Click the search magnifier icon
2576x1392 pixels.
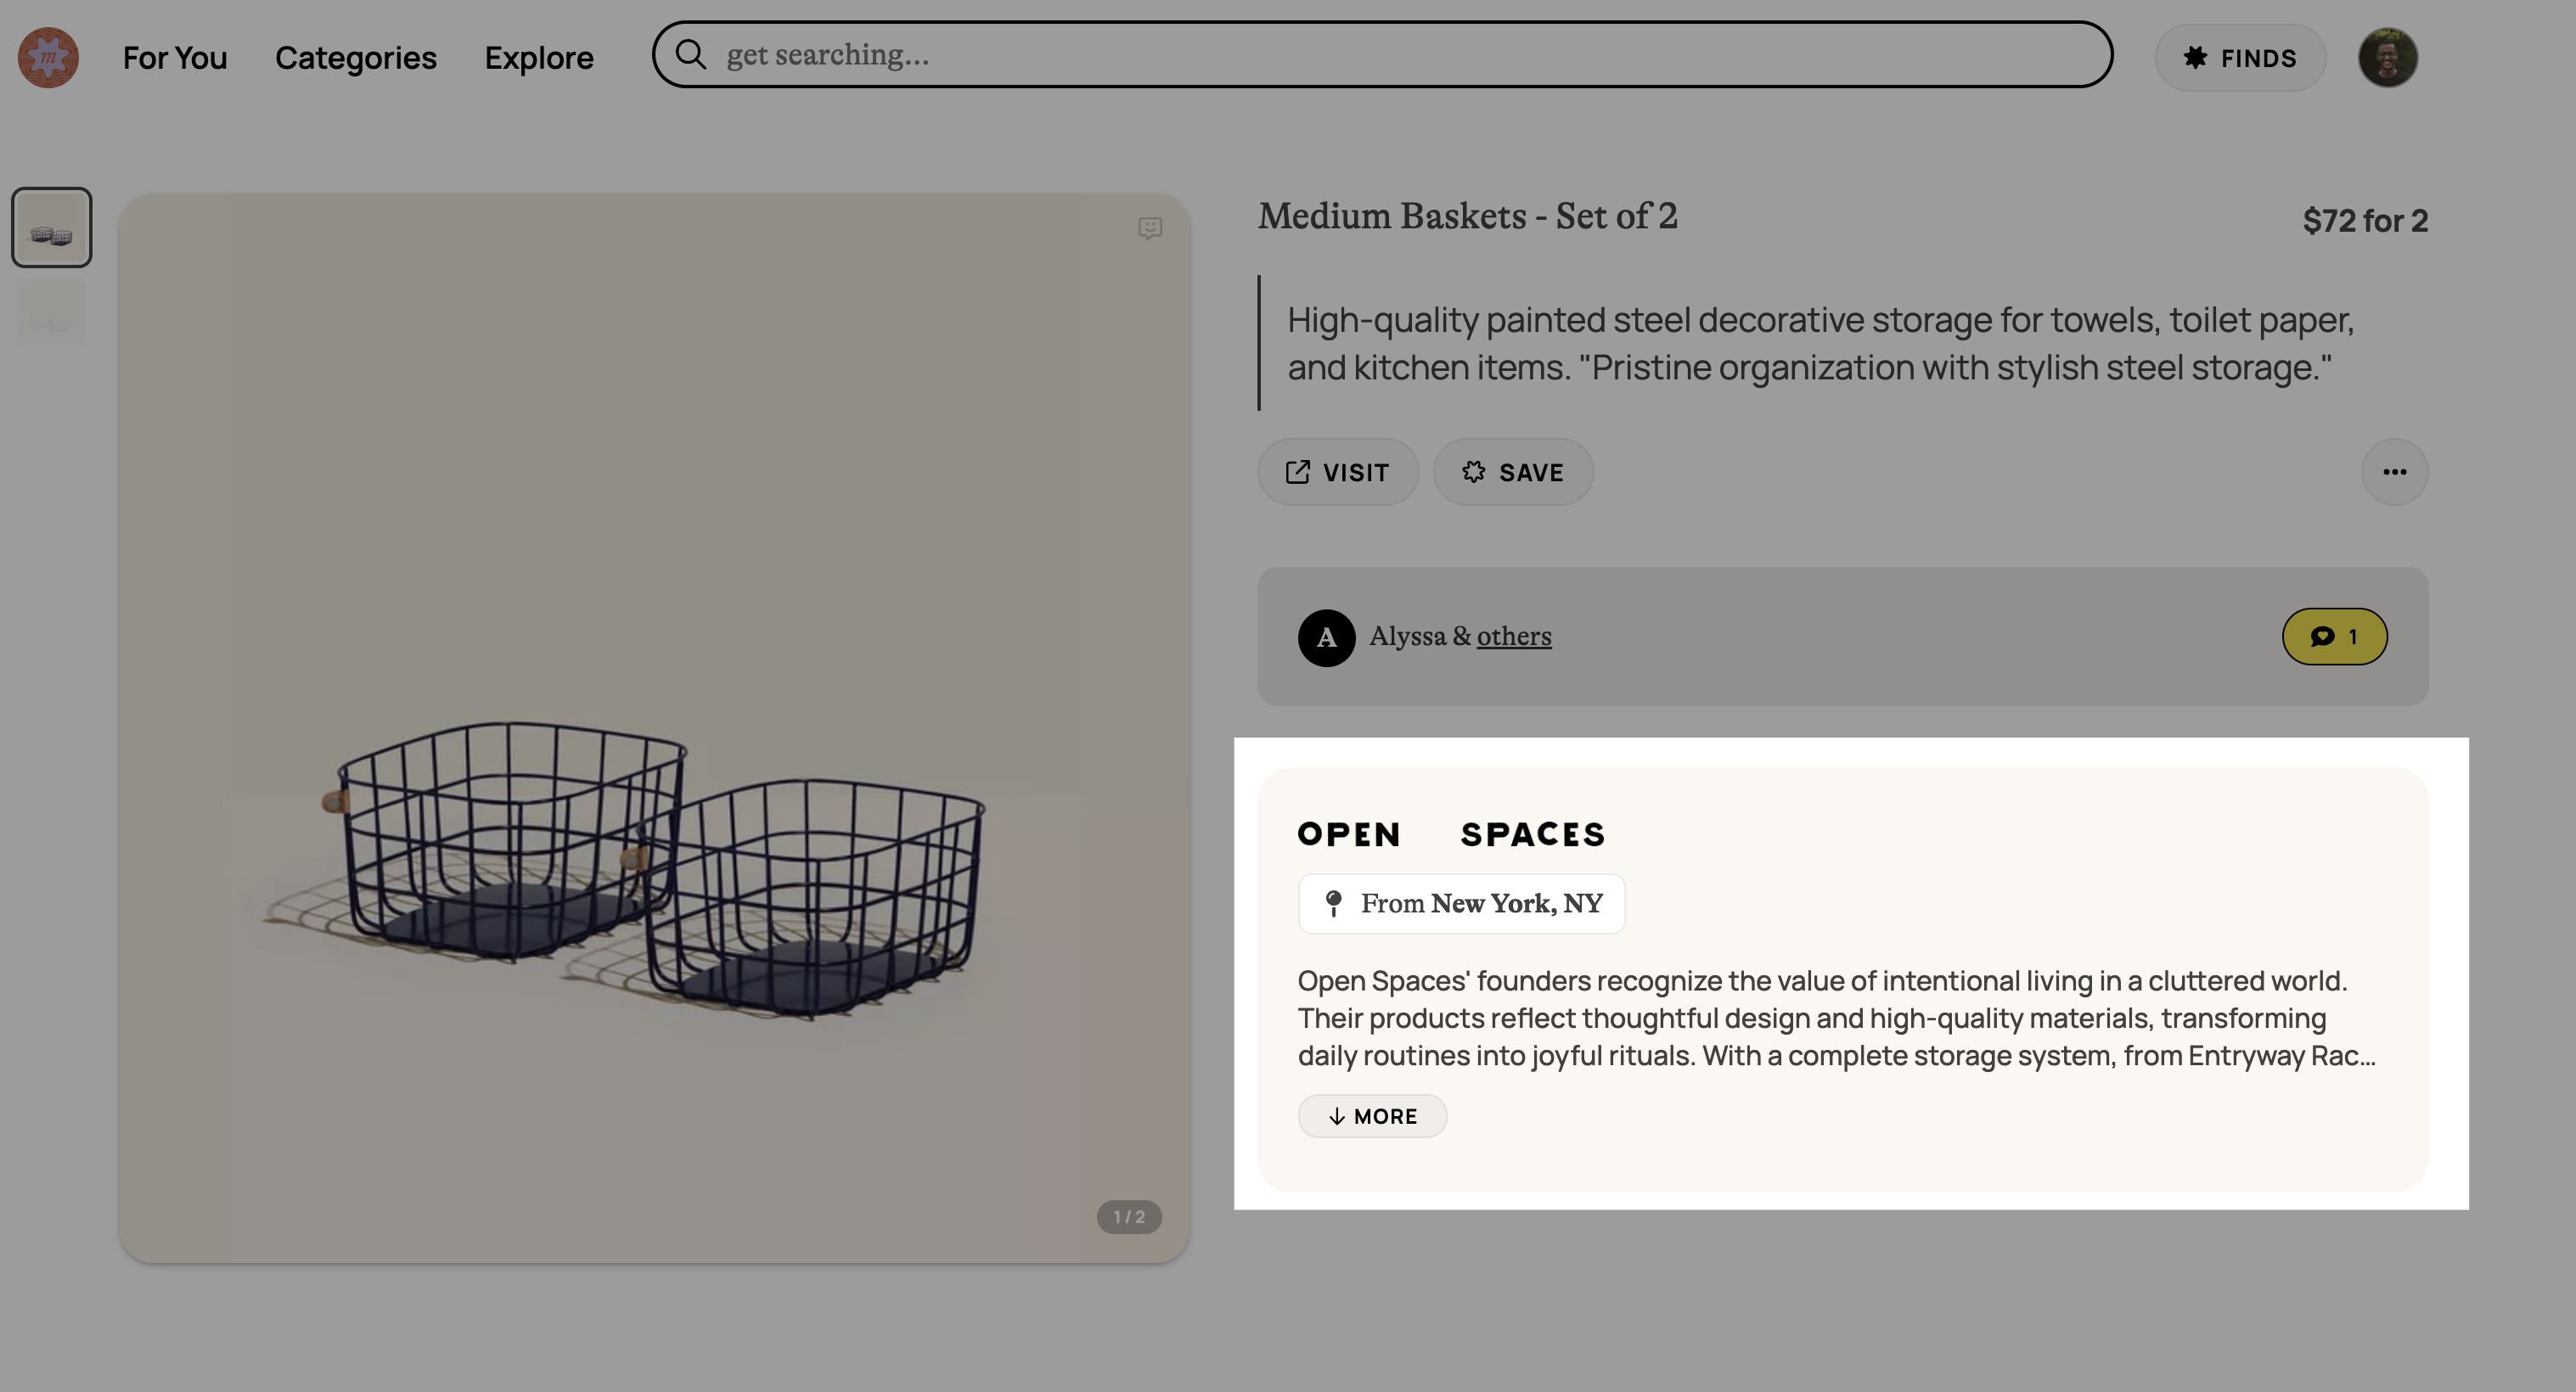[690, 55]
